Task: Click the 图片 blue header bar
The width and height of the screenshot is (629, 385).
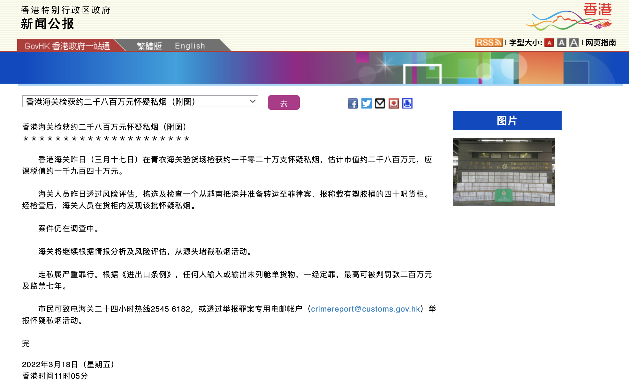Action: pos(507,121)
